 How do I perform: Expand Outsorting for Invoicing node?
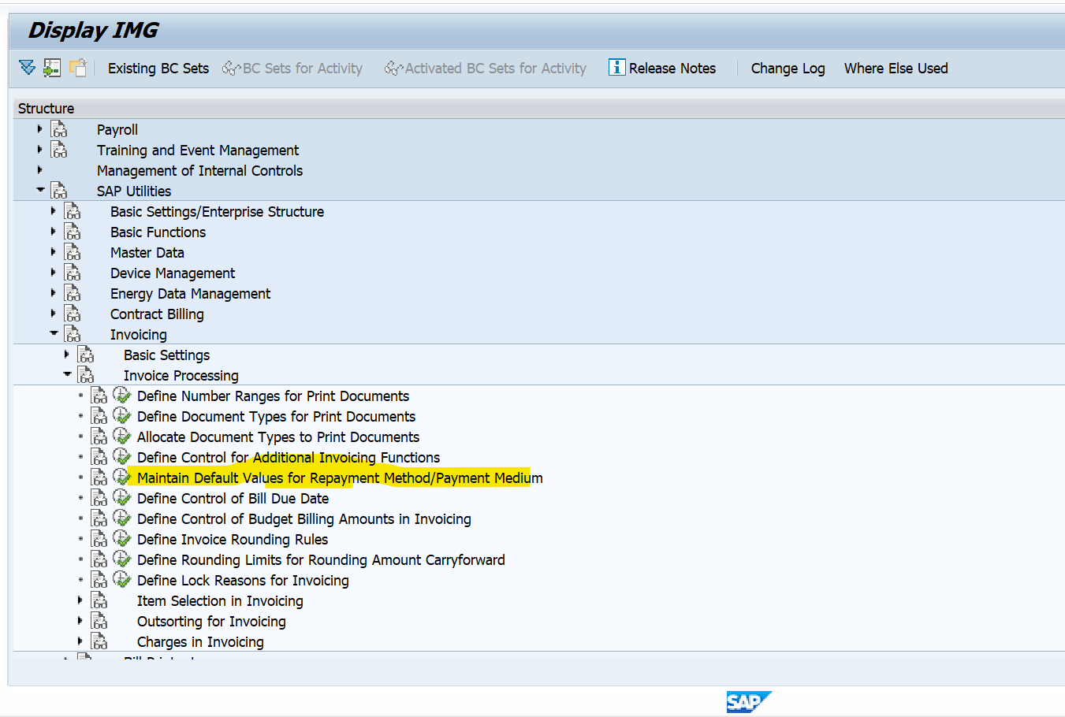(80, 620)
